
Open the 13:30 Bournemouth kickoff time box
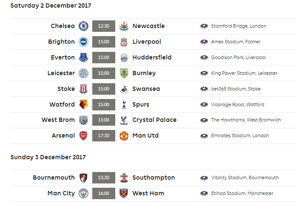click(x=104, y=178)
